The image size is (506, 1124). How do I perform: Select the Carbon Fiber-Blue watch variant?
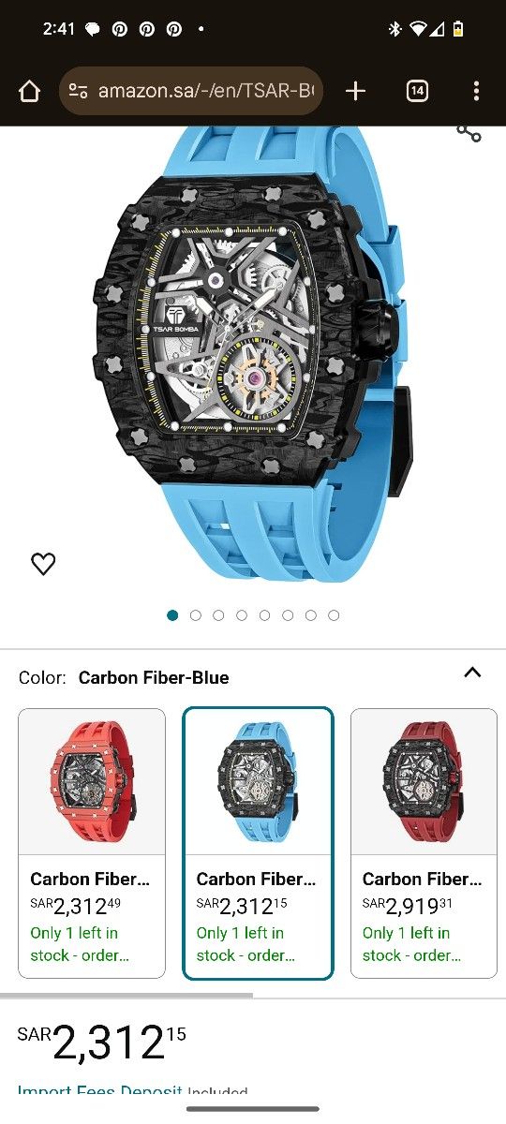(258, 843)
